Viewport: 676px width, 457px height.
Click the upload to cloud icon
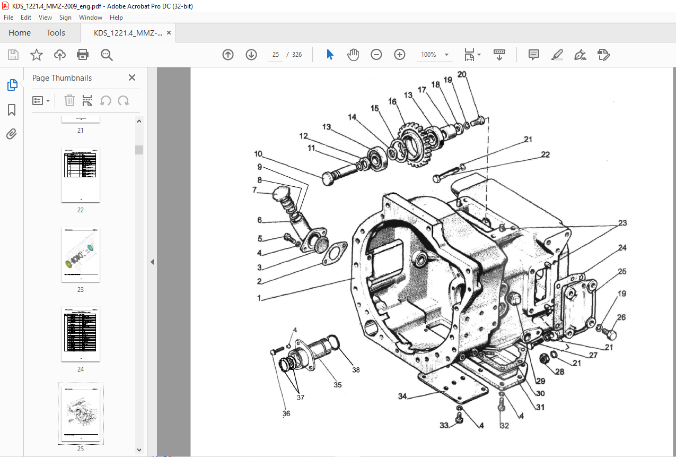point(59,55)
